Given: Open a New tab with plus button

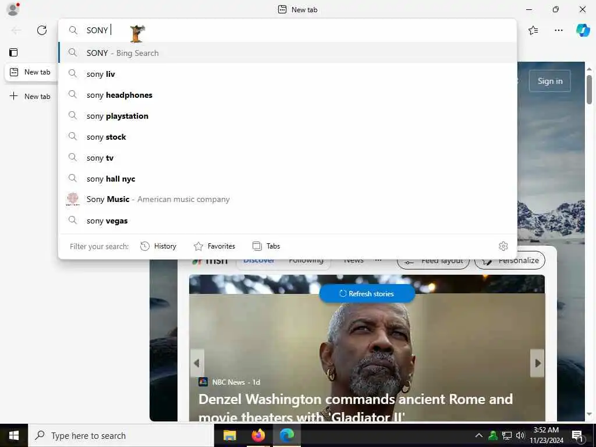Looking at the screenshot, I should tap(30, 96).
